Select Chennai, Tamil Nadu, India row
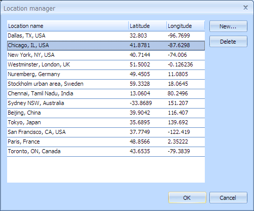 pos(106,93)
